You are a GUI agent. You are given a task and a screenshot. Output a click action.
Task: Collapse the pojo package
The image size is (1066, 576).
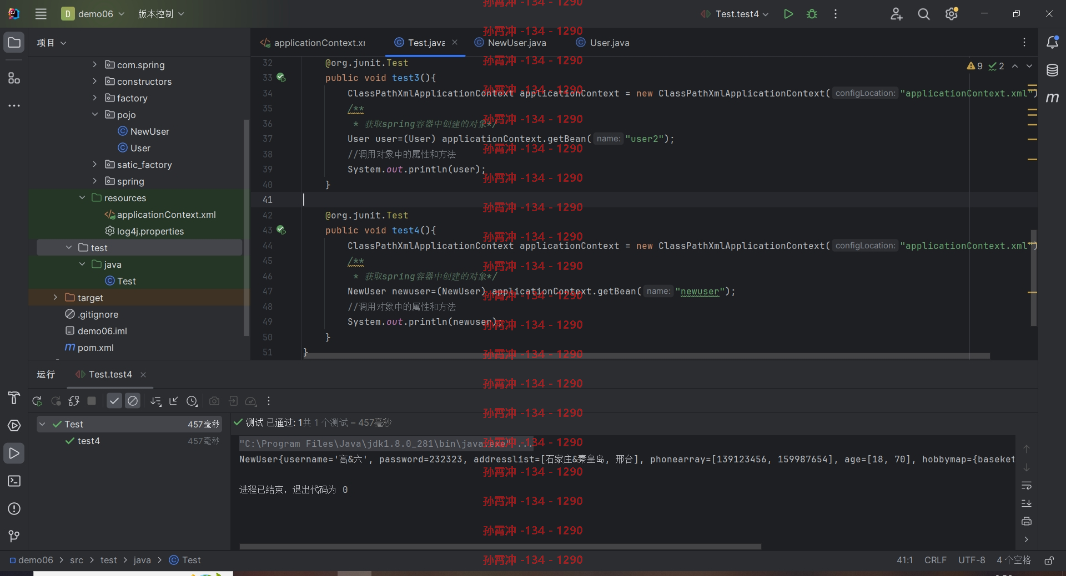coord(95,115)
